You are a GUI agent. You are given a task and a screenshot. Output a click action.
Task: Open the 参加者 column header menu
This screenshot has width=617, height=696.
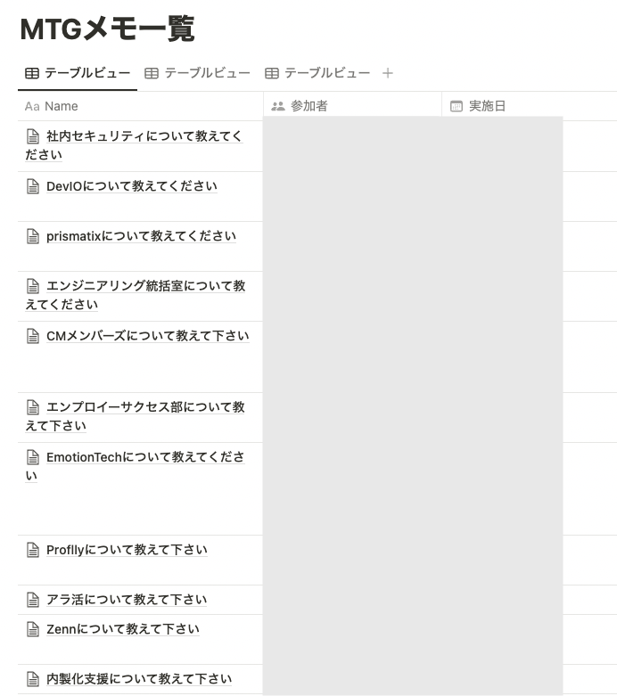pos(353,106)
